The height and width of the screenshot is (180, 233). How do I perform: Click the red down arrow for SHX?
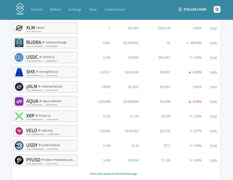point(189,72)
